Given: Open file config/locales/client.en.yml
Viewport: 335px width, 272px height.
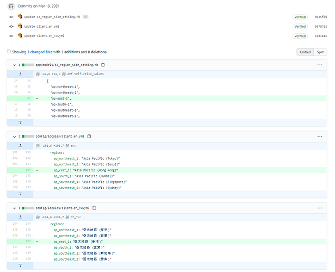Looking at the screenshot, I should click(x=60, y=137).
